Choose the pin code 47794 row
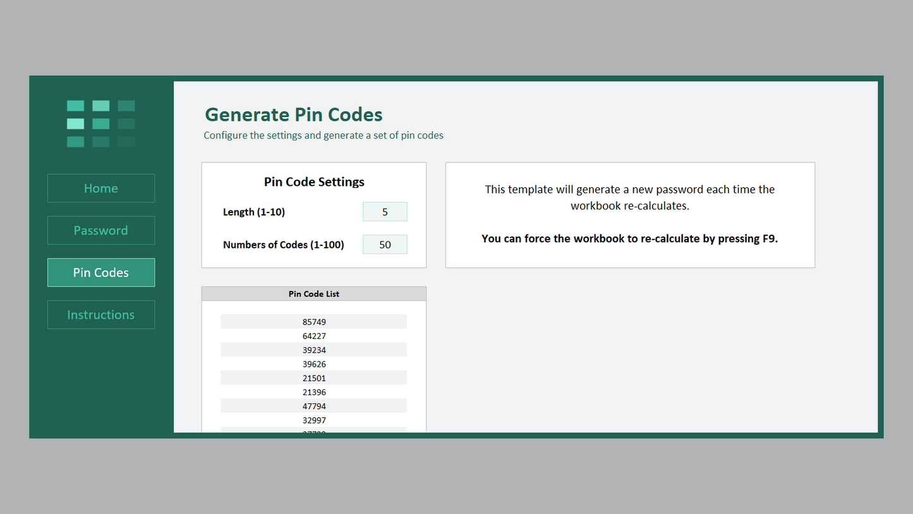The image size is (913, 514). [x=314, y=406]
